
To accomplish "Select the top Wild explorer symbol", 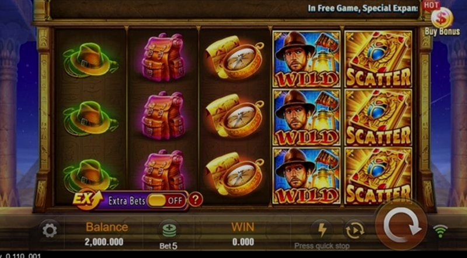I will (306, 59).
